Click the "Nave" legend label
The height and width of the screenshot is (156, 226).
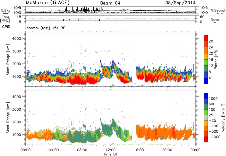coord(215,19)
